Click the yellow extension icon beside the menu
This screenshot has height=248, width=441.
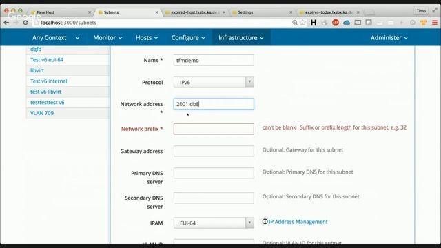click(424, 23)
